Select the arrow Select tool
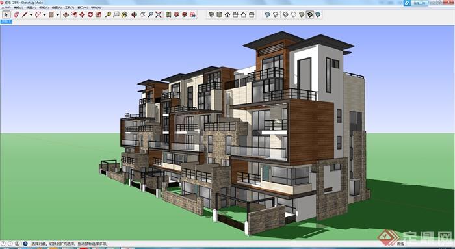The image size is (455, 249). (6, 14)
